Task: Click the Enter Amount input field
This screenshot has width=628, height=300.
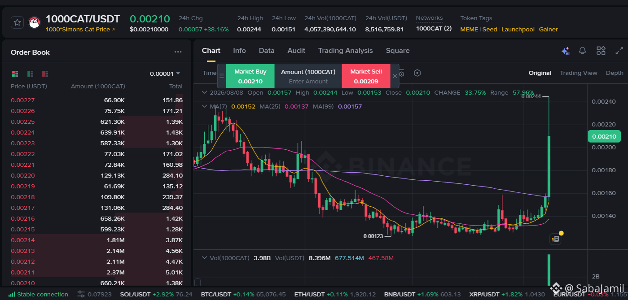Action: (308, 81)
